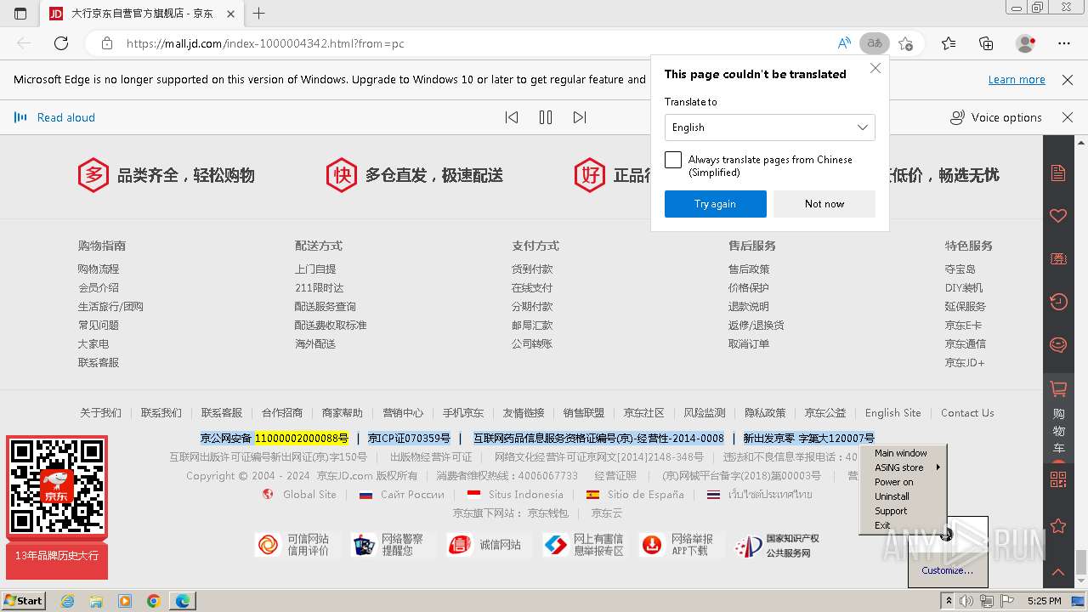Click the site lock icon in address bar
Image resolution: width=1088 pixels, height=612 pixels.
[106, 43]
